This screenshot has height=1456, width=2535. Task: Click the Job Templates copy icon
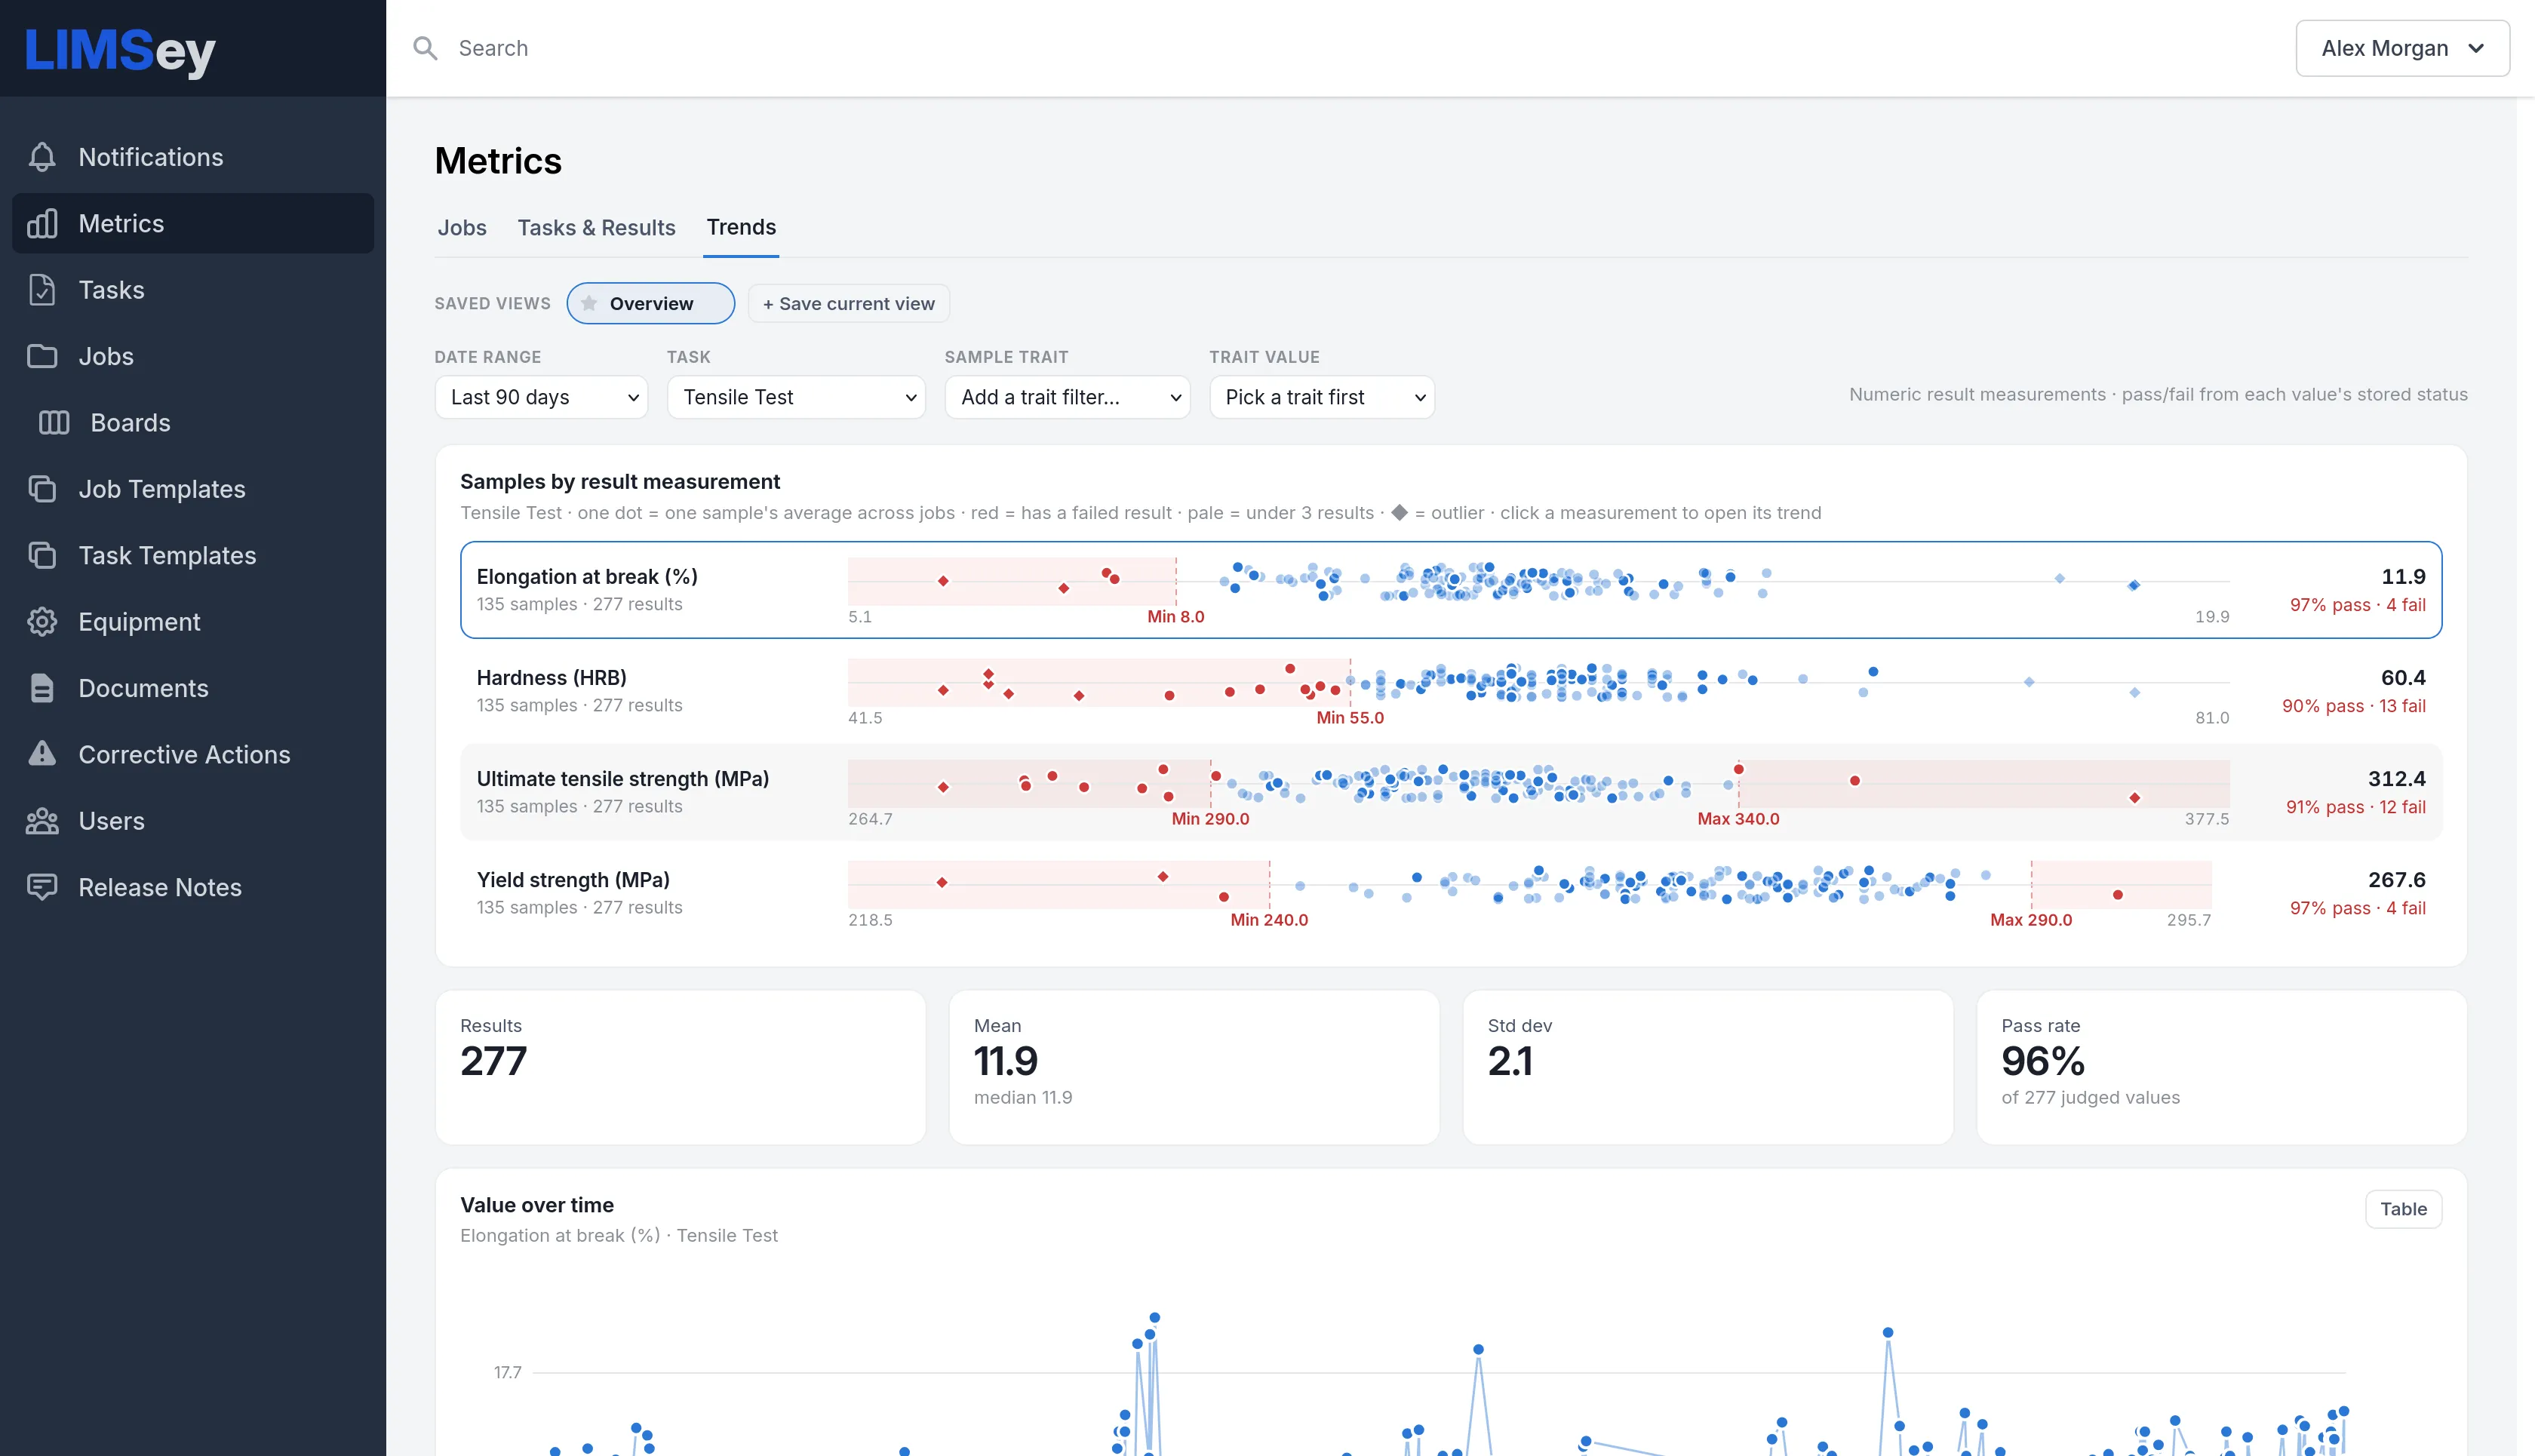(x=42, y=489)
